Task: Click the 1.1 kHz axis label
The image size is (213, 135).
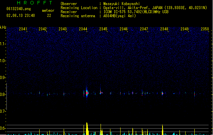Action: click(x=3, y=44)
